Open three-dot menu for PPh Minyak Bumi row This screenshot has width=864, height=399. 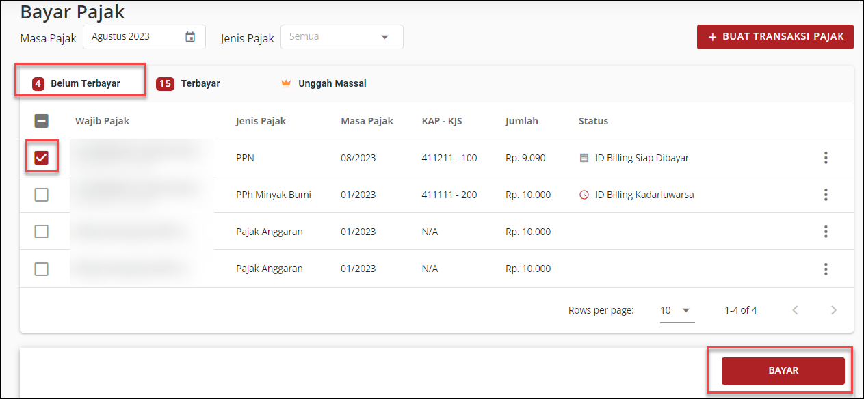[826, 195]
